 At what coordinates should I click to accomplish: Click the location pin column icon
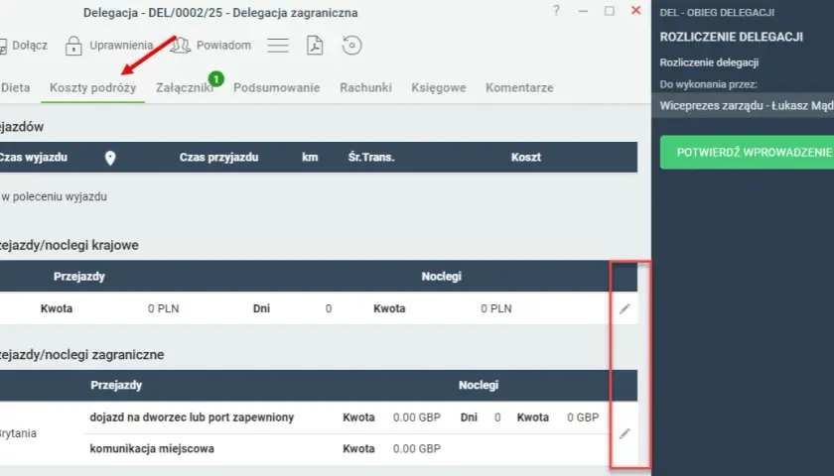point(110,158)
